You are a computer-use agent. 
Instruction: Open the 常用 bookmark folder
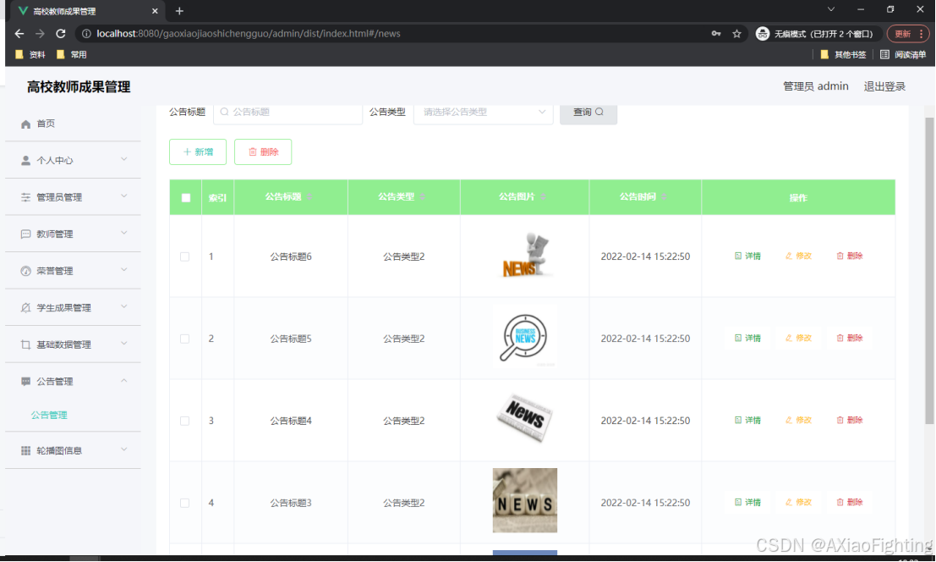pos(71,54)
